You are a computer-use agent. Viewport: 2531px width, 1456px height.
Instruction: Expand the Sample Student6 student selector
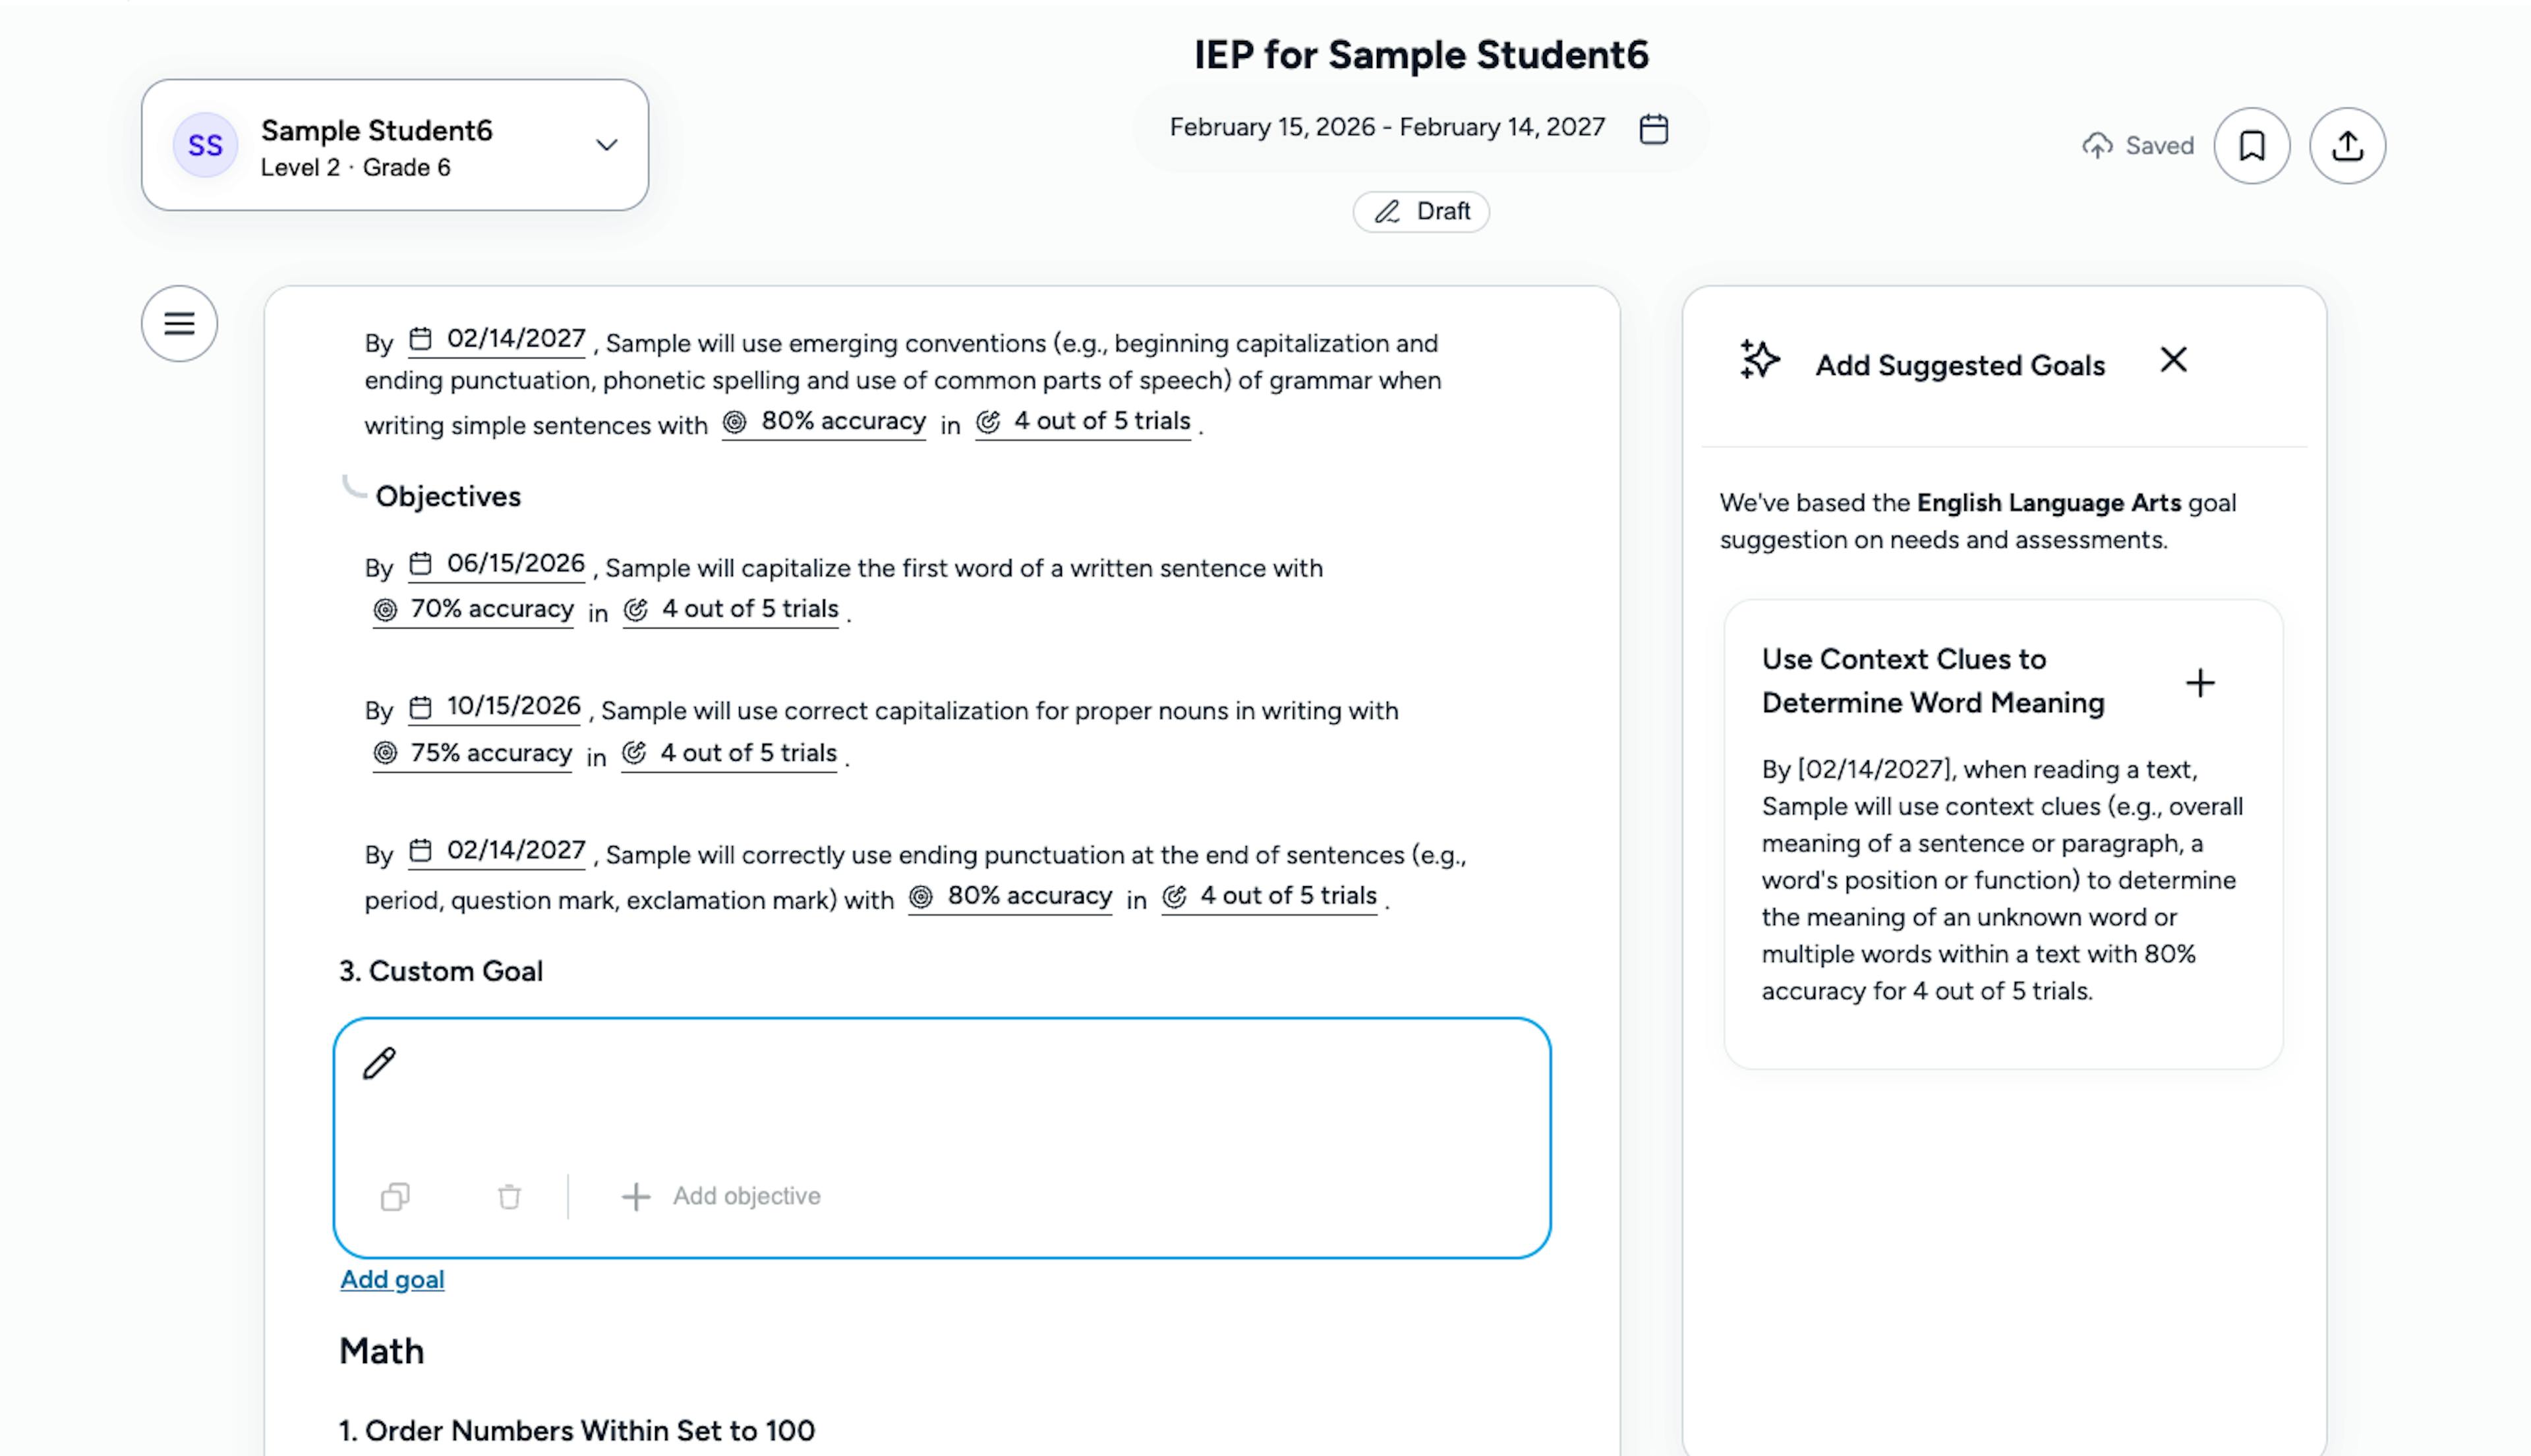[x=605, y=146]
